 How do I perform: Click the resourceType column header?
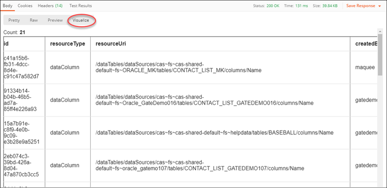pyautogui.click(x=67, y=44)
